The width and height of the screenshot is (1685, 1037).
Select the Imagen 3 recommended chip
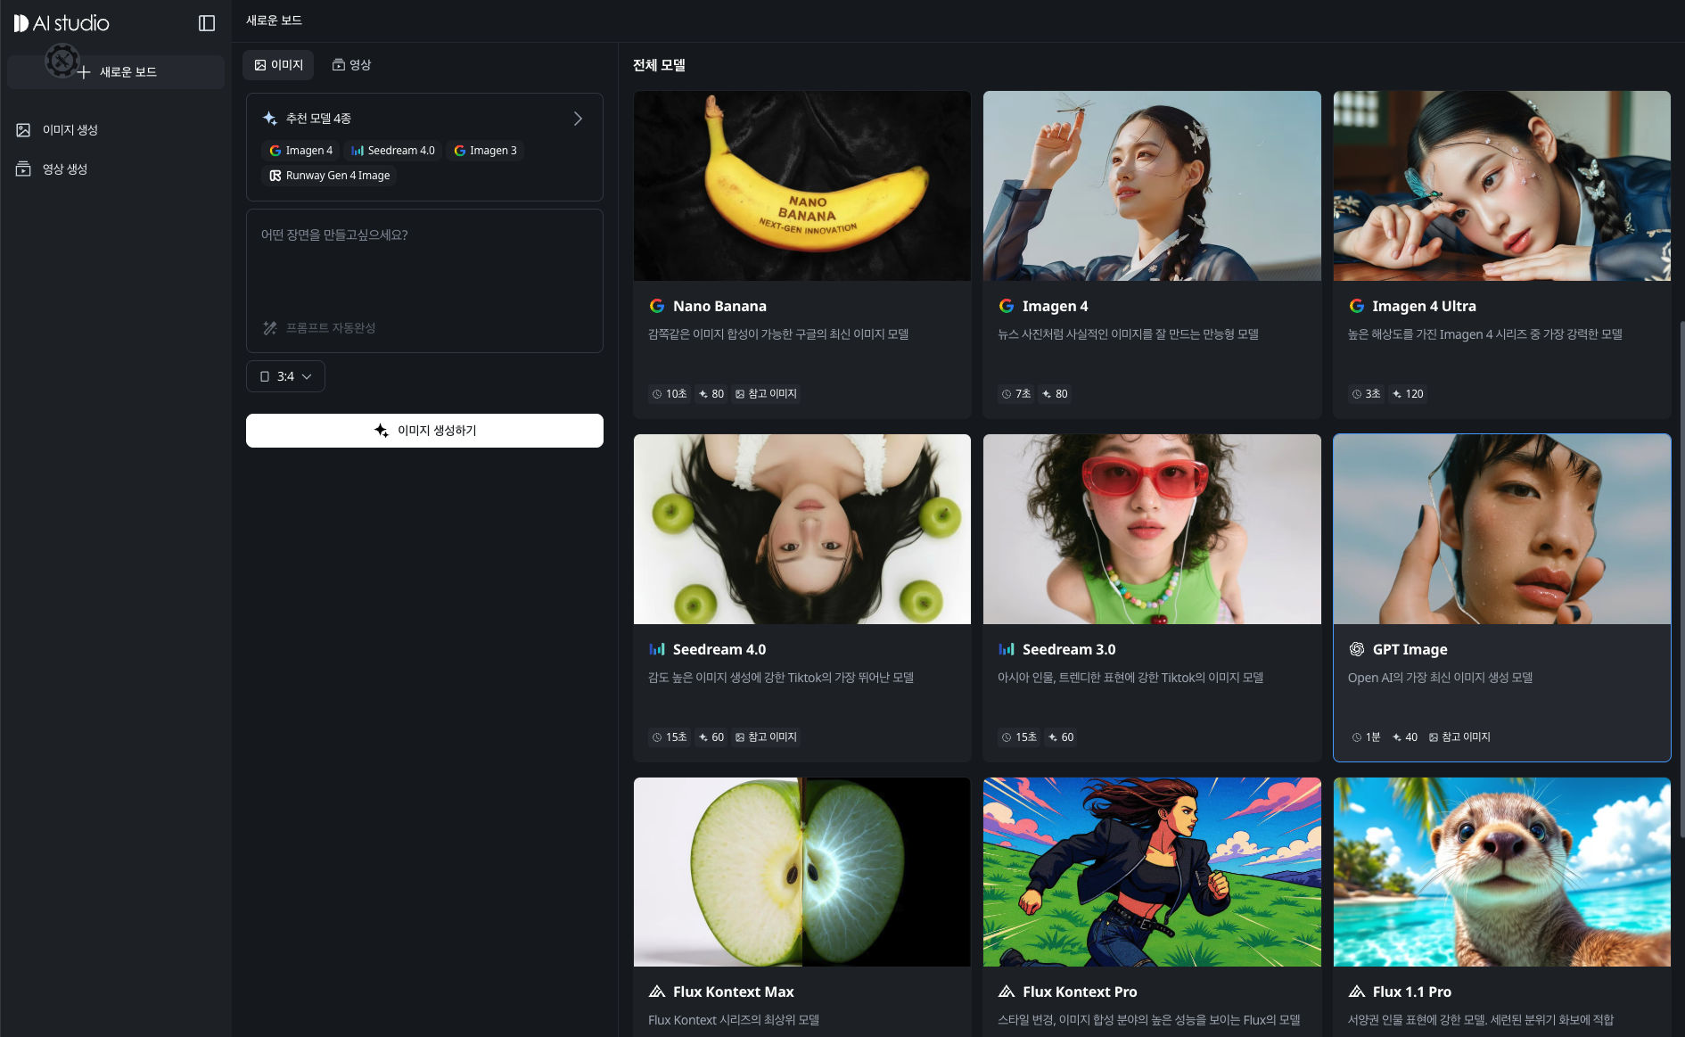click(x=485, y=151)
